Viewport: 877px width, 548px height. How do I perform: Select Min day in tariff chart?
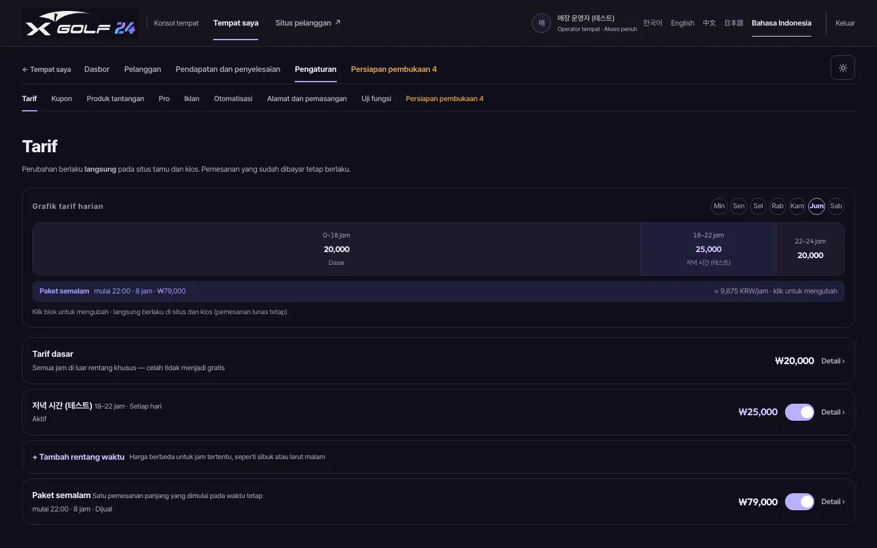tap(719, 206)
